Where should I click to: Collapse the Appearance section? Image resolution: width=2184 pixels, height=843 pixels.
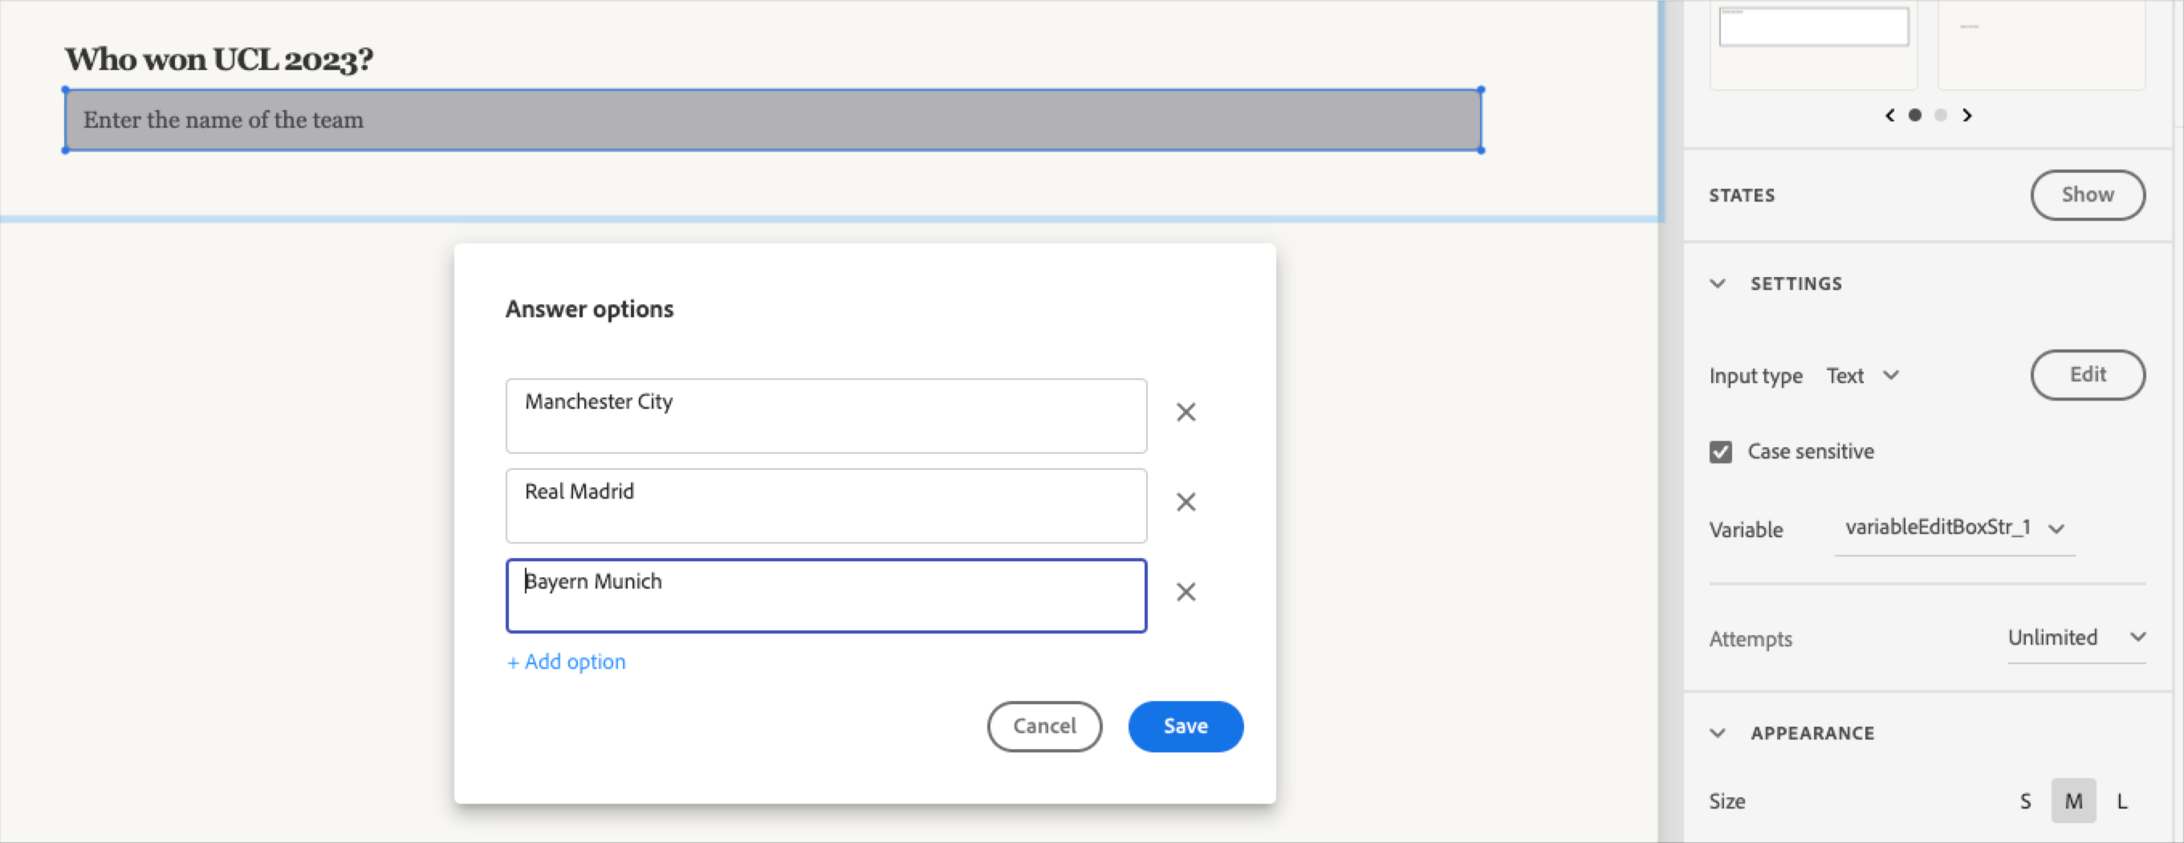(x=1718, y=733)
